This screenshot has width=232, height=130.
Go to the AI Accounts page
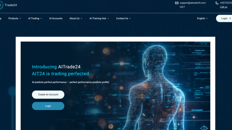(56, 19)
